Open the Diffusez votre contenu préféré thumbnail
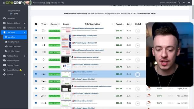The image size is (194, 109). [x=66, y=59]
